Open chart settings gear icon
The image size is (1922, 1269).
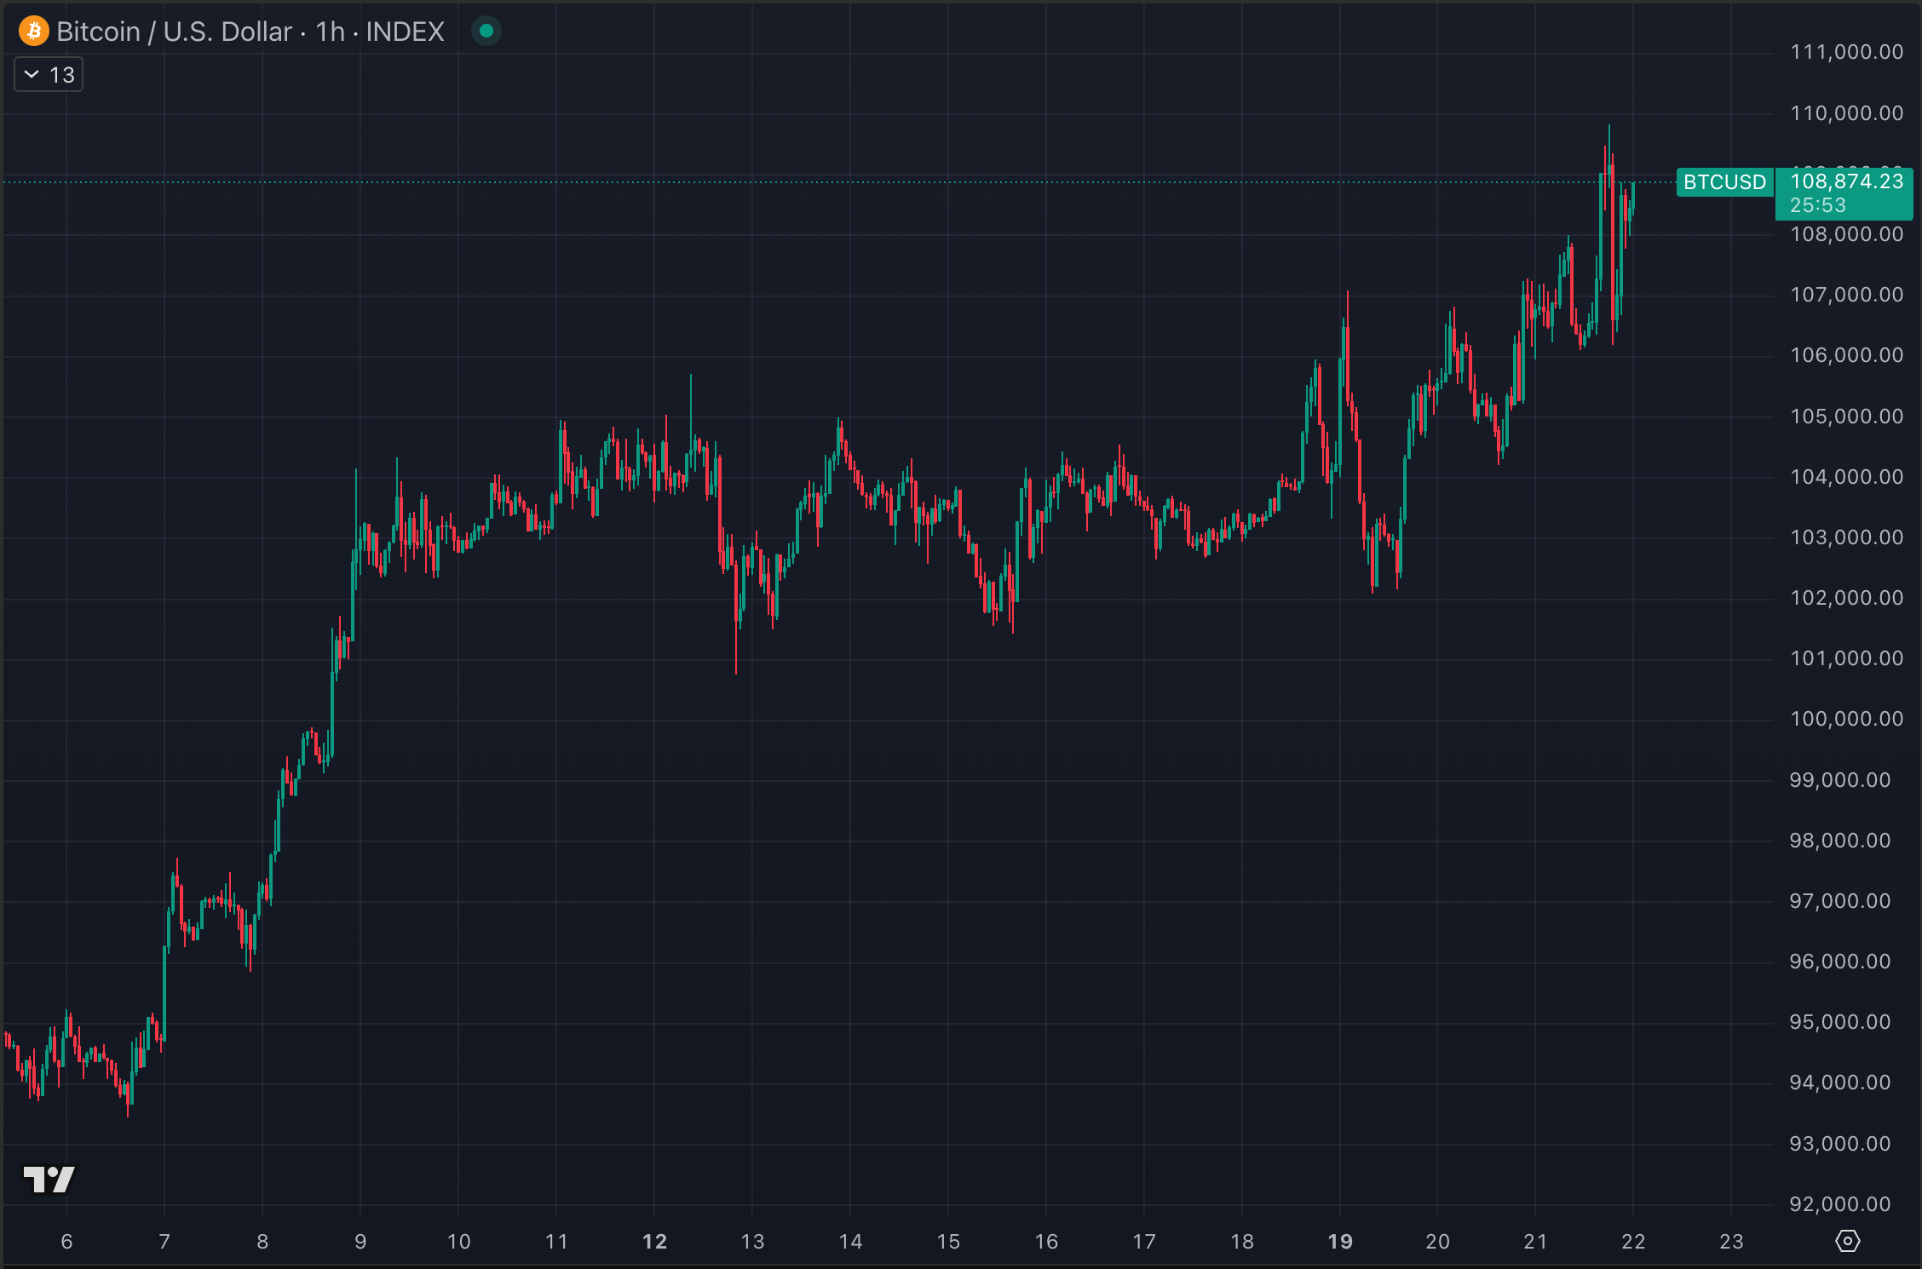(1847, 1241)
